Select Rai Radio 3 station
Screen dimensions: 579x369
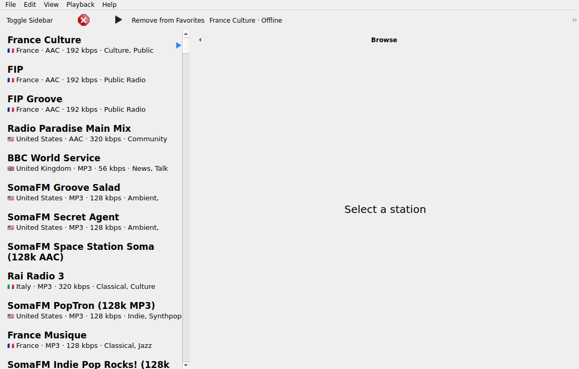click(x=91, y=281)
